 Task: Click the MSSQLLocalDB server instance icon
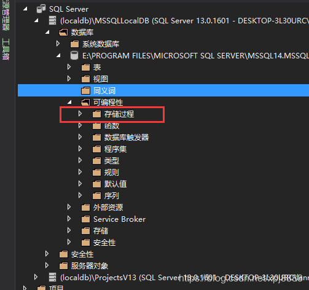(52, 20)
